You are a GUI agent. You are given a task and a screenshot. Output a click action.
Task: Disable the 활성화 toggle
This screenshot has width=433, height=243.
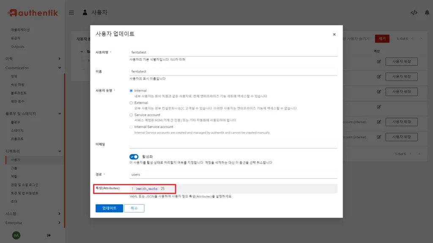click(134, 156)
